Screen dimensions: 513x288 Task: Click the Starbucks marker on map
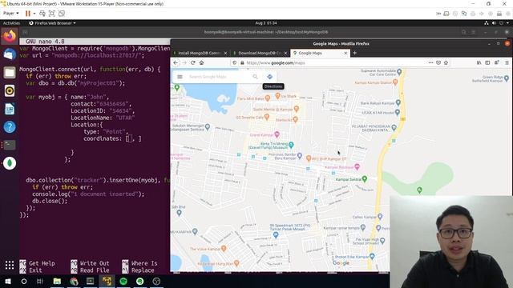tap(296, 119)
